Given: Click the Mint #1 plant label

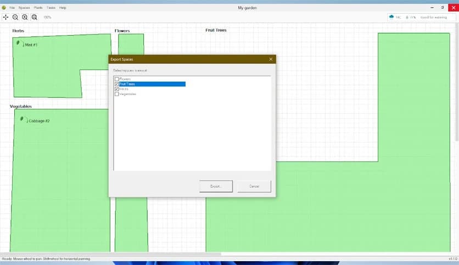Looking at the screenshot, I should point(31,45).
